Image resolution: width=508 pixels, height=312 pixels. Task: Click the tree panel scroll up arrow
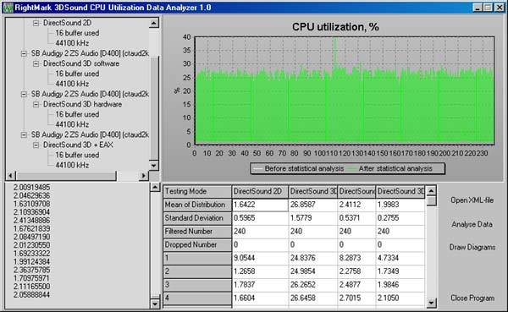pyautogui.click(x=153, y=23)
